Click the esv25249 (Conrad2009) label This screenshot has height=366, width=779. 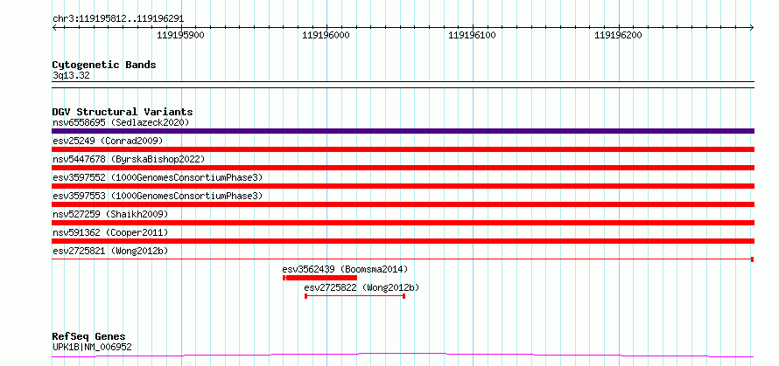(x=108, y=141)
